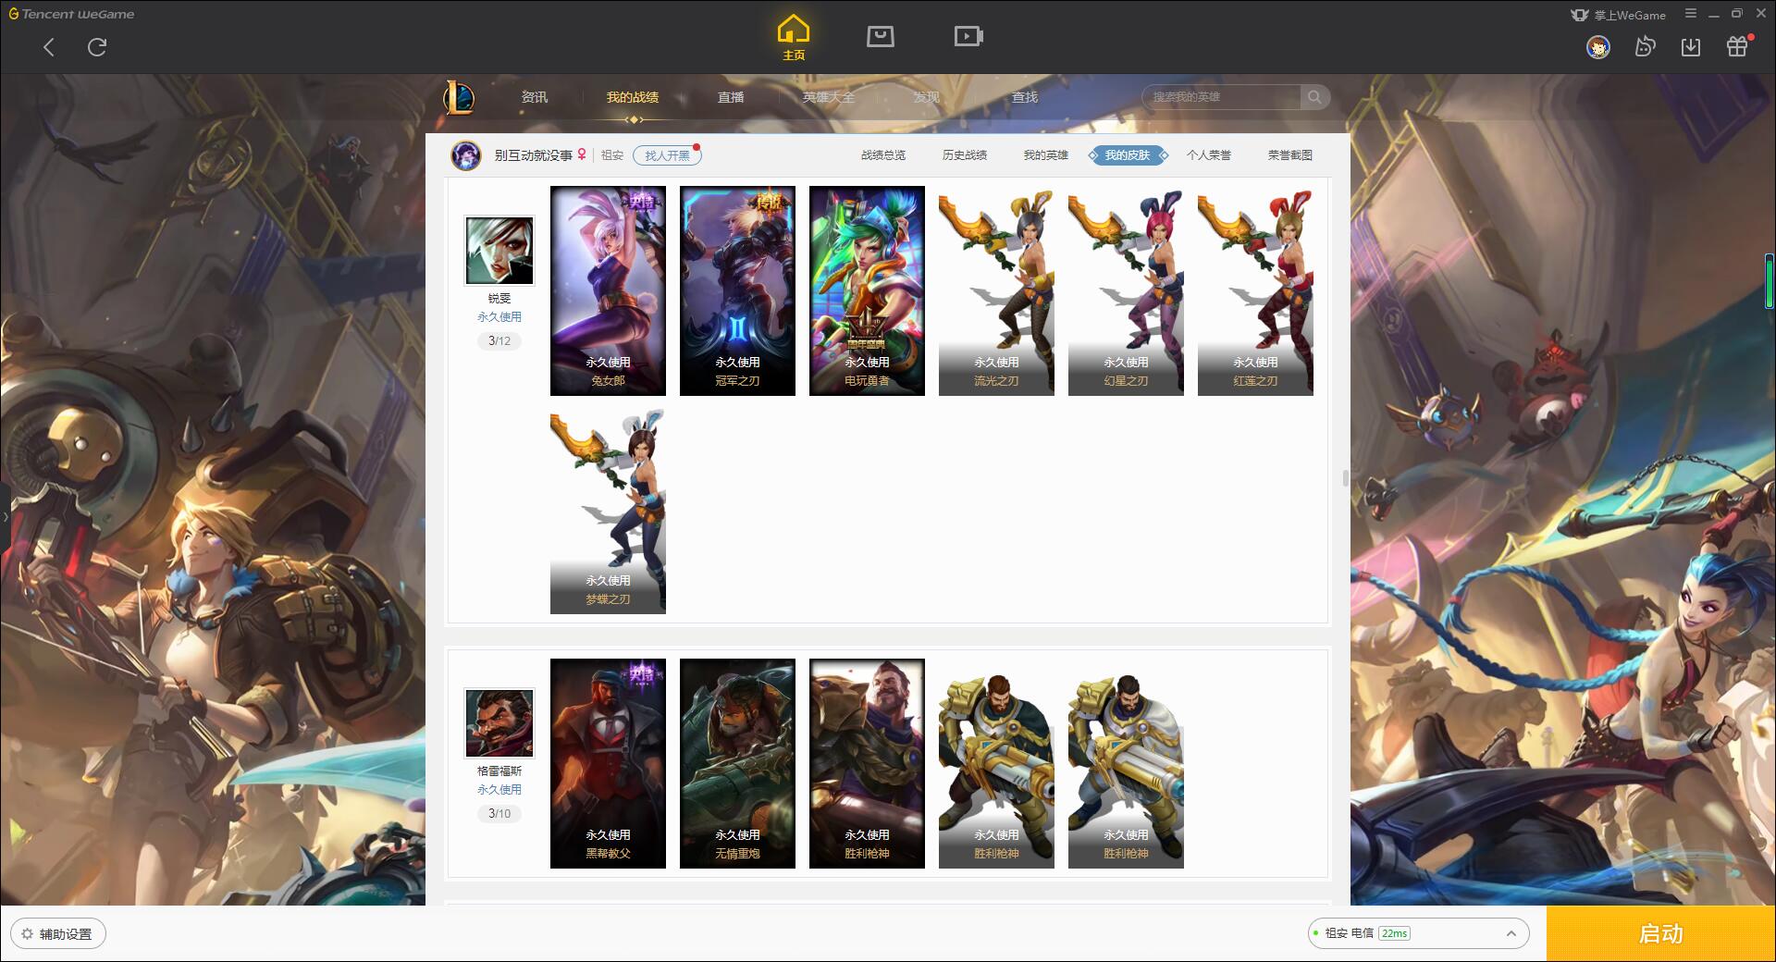Screen dimensions: 1776x962
Task: Open the 掌上WeGame link
Action: [x=1619, y=15]
